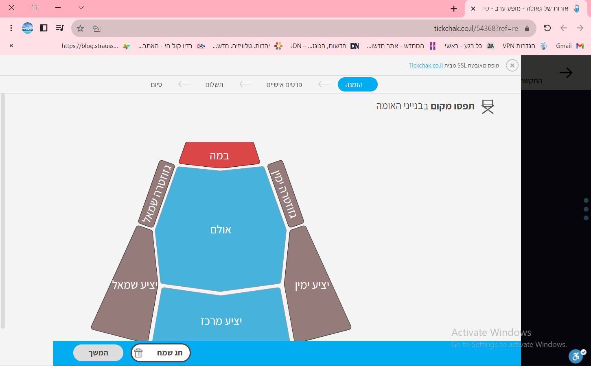Click the המשך continue button

tap(98, 353)
